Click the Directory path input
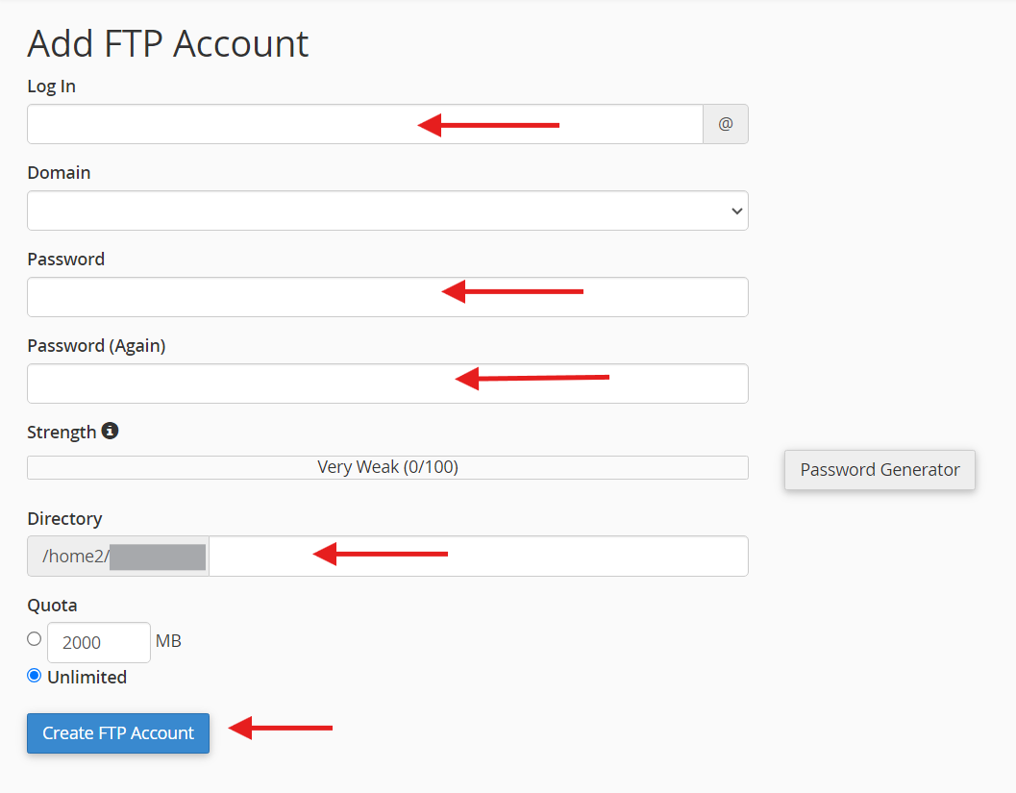 [x=478, y=556]
